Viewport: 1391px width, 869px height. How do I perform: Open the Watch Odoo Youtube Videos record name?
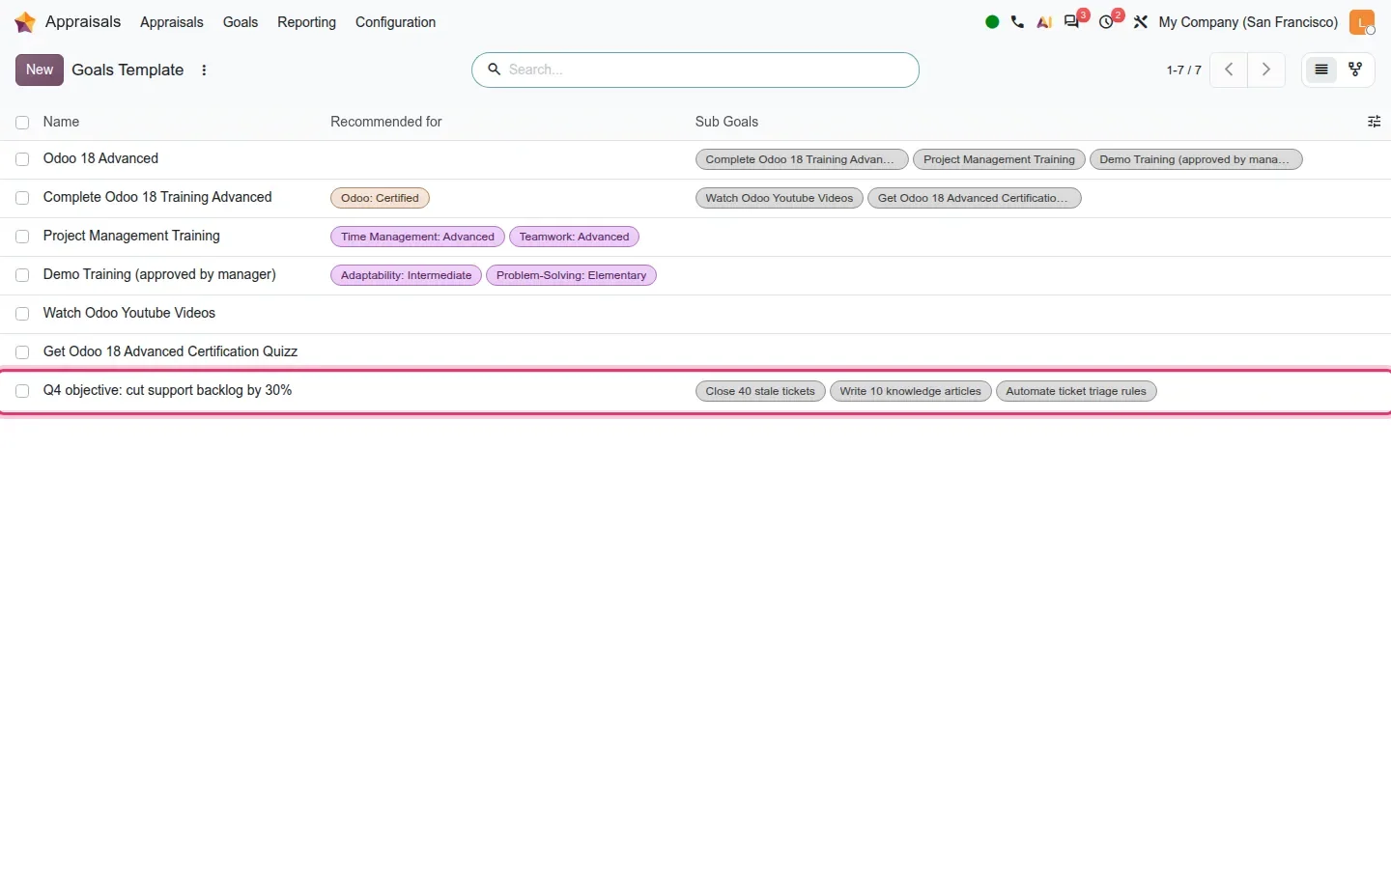[129, 313]
